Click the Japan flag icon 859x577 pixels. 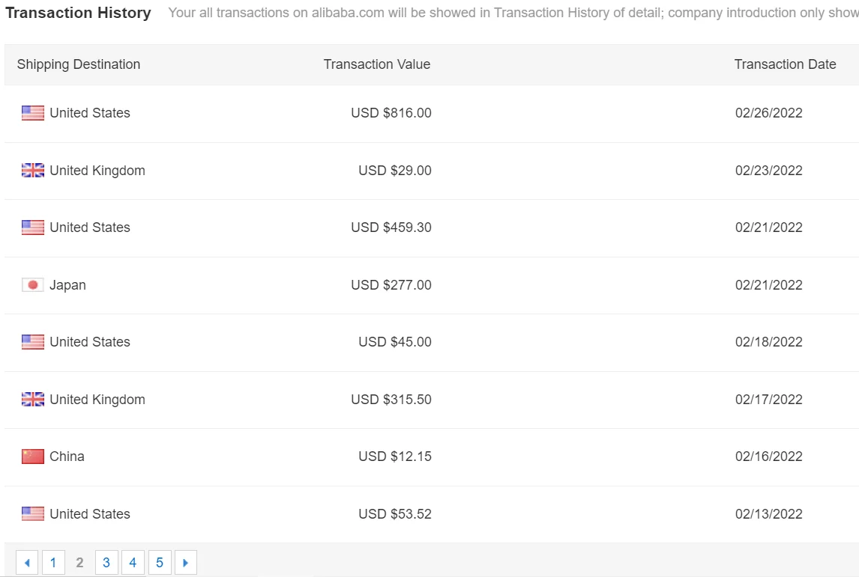(x=33, y=285)
